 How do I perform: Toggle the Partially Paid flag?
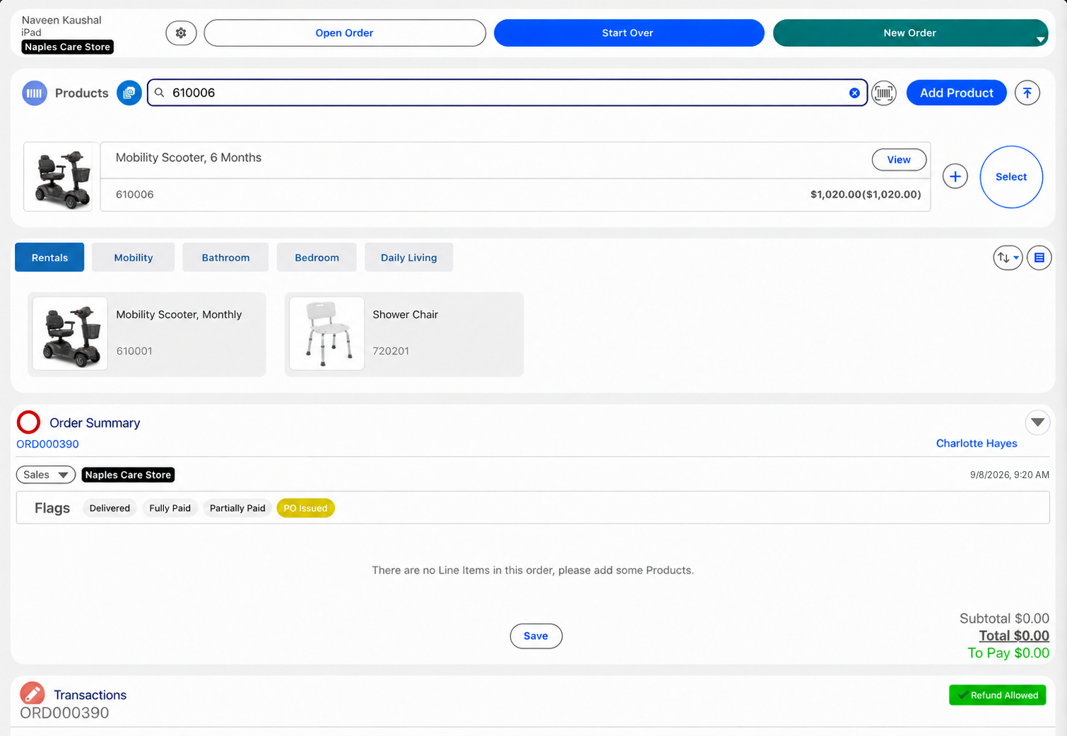click(x=237, y=508)
